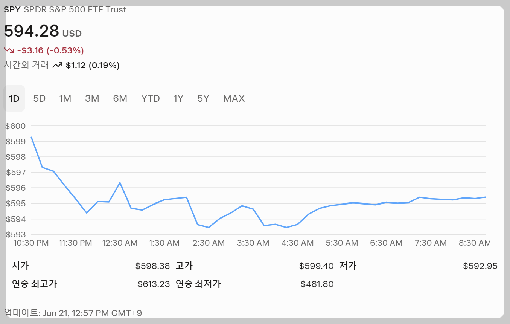Screen dimensions: 510x324
Task: Select the 5Y range tab
Action: click(203, 99)
